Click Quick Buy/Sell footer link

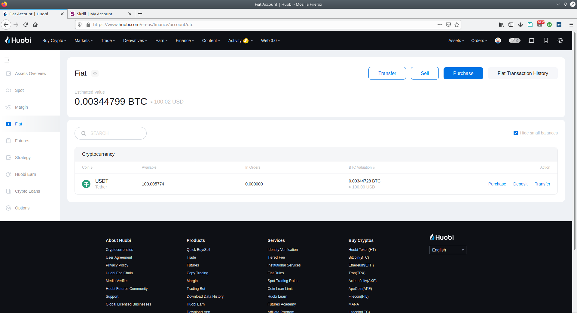pos(198,250)
